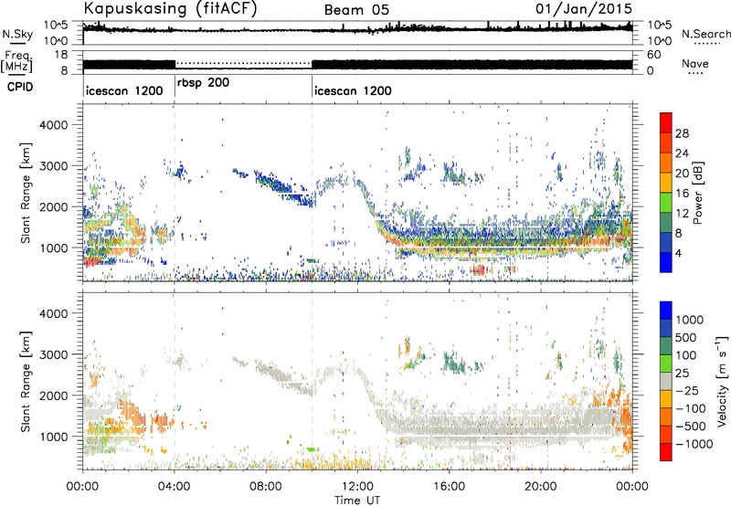This screenshot has width=731, height=506.
Task: Select the first 'icescan 1200' CPID label
Action: point(124,90)
